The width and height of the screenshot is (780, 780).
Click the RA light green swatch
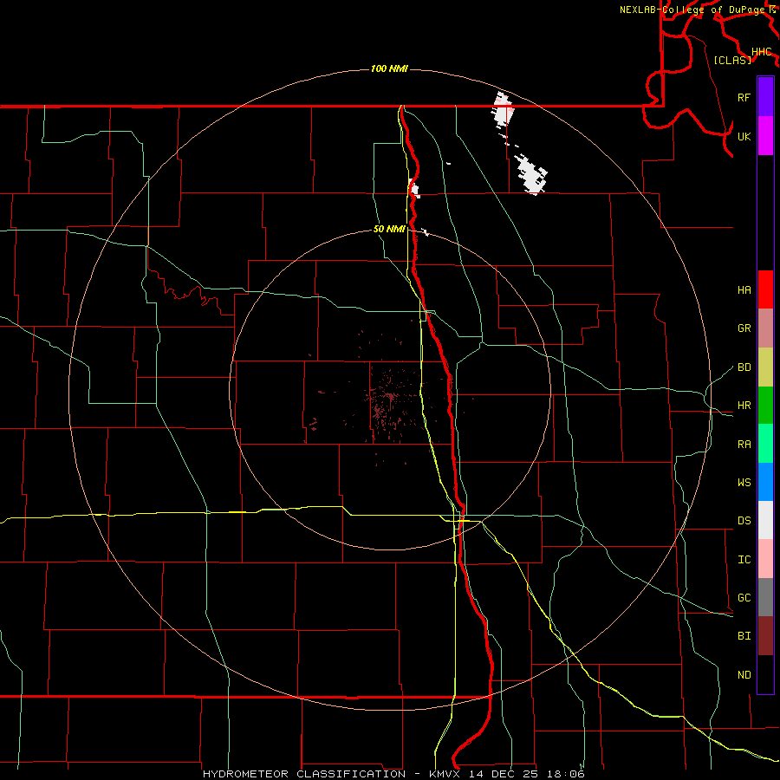click(x=765, y=444)
